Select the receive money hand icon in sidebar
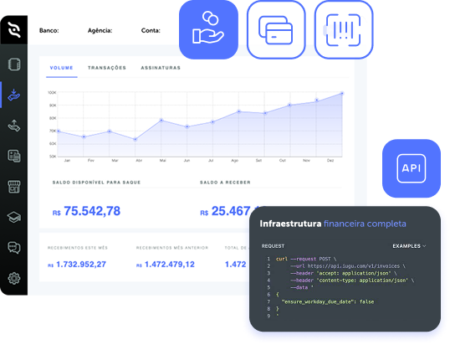450x345 pixels. click(14, 95)
